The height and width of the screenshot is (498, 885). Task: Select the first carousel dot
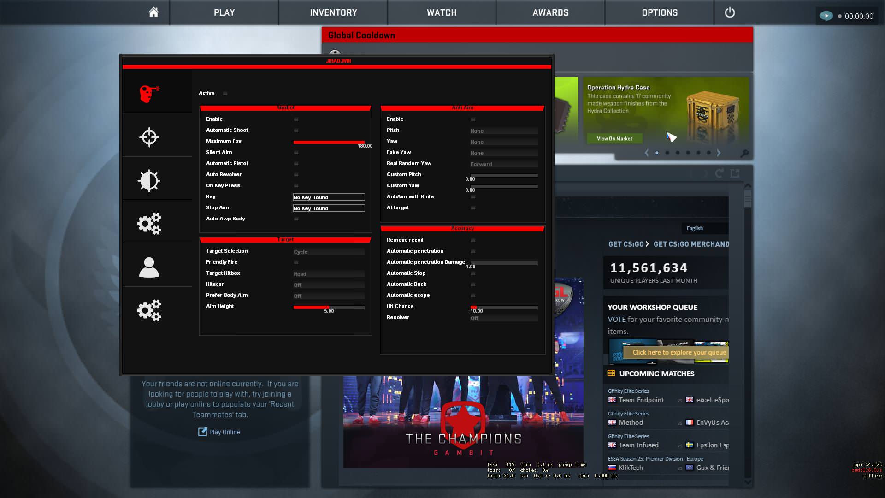(657, 153)
